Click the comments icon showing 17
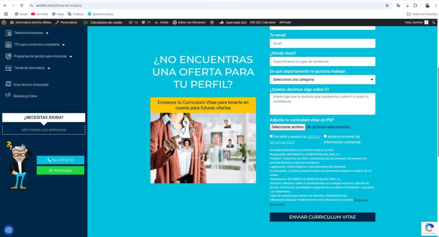This screenshot has width=439, height=237. [x=146, y=22]
